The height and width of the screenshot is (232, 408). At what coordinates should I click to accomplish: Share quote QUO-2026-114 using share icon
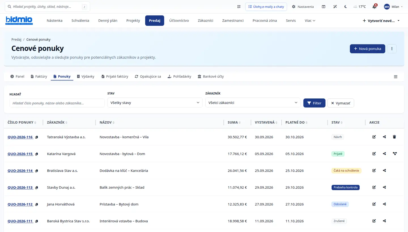coord(384,171)
